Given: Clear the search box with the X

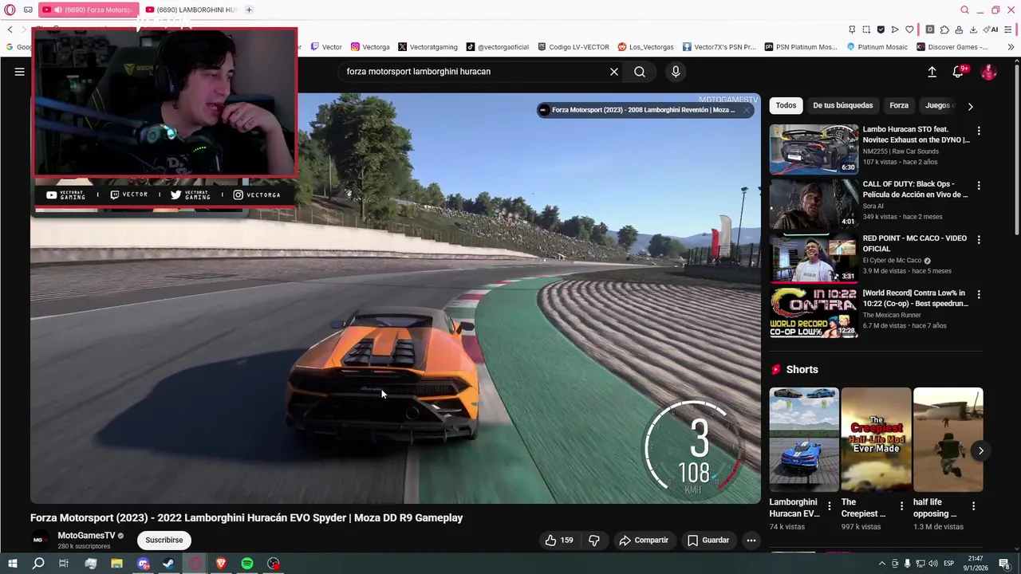Looking at the screenshot, I should point(614,72).
